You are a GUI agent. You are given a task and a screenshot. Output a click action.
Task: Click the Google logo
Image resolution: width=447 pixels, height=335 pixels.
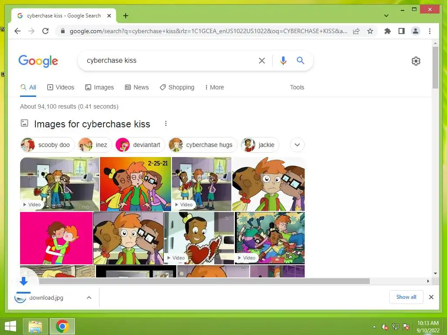point(38,61)
